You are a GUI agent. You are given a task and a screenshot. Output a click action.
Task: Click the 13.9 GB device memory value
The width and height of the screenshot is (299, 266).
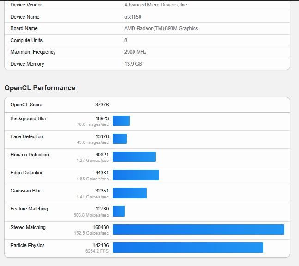(133, 64)
